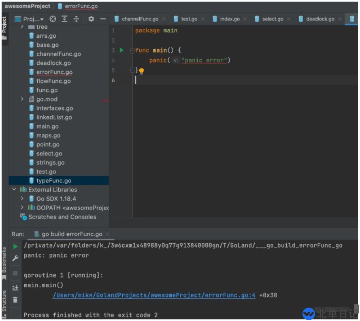
Task: Switch to the deadlock.go editor tab
Action: click(x=320, y=19)
